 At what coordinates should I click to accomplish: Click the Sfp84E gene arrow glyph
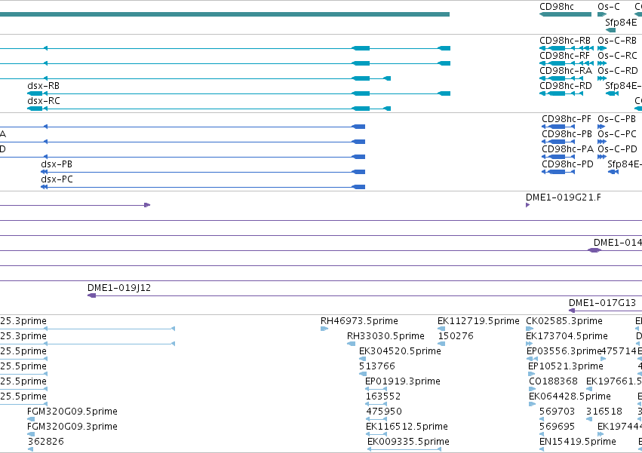[610, 30]
